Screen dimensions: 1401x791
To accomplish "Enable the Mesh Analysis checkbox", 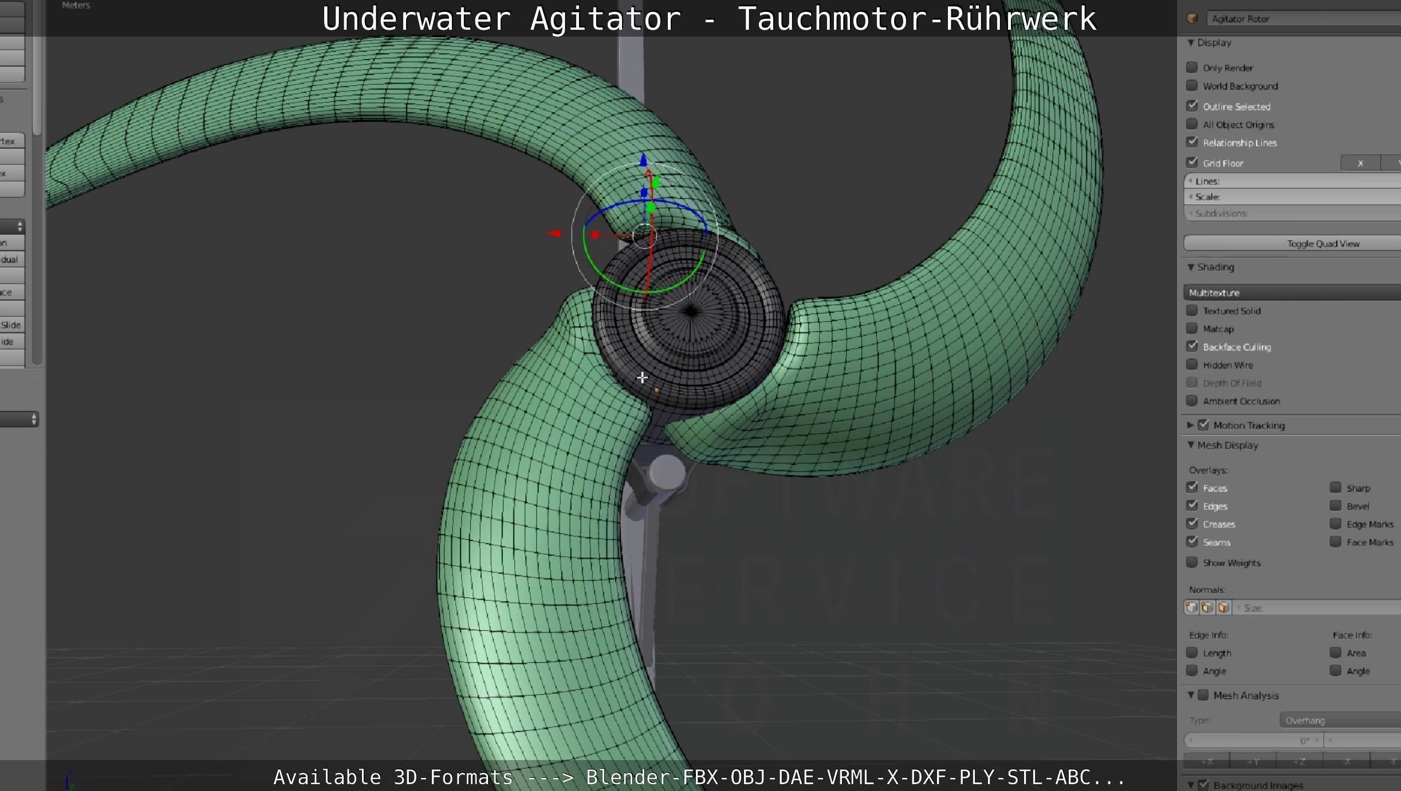I will point(1203,695).
